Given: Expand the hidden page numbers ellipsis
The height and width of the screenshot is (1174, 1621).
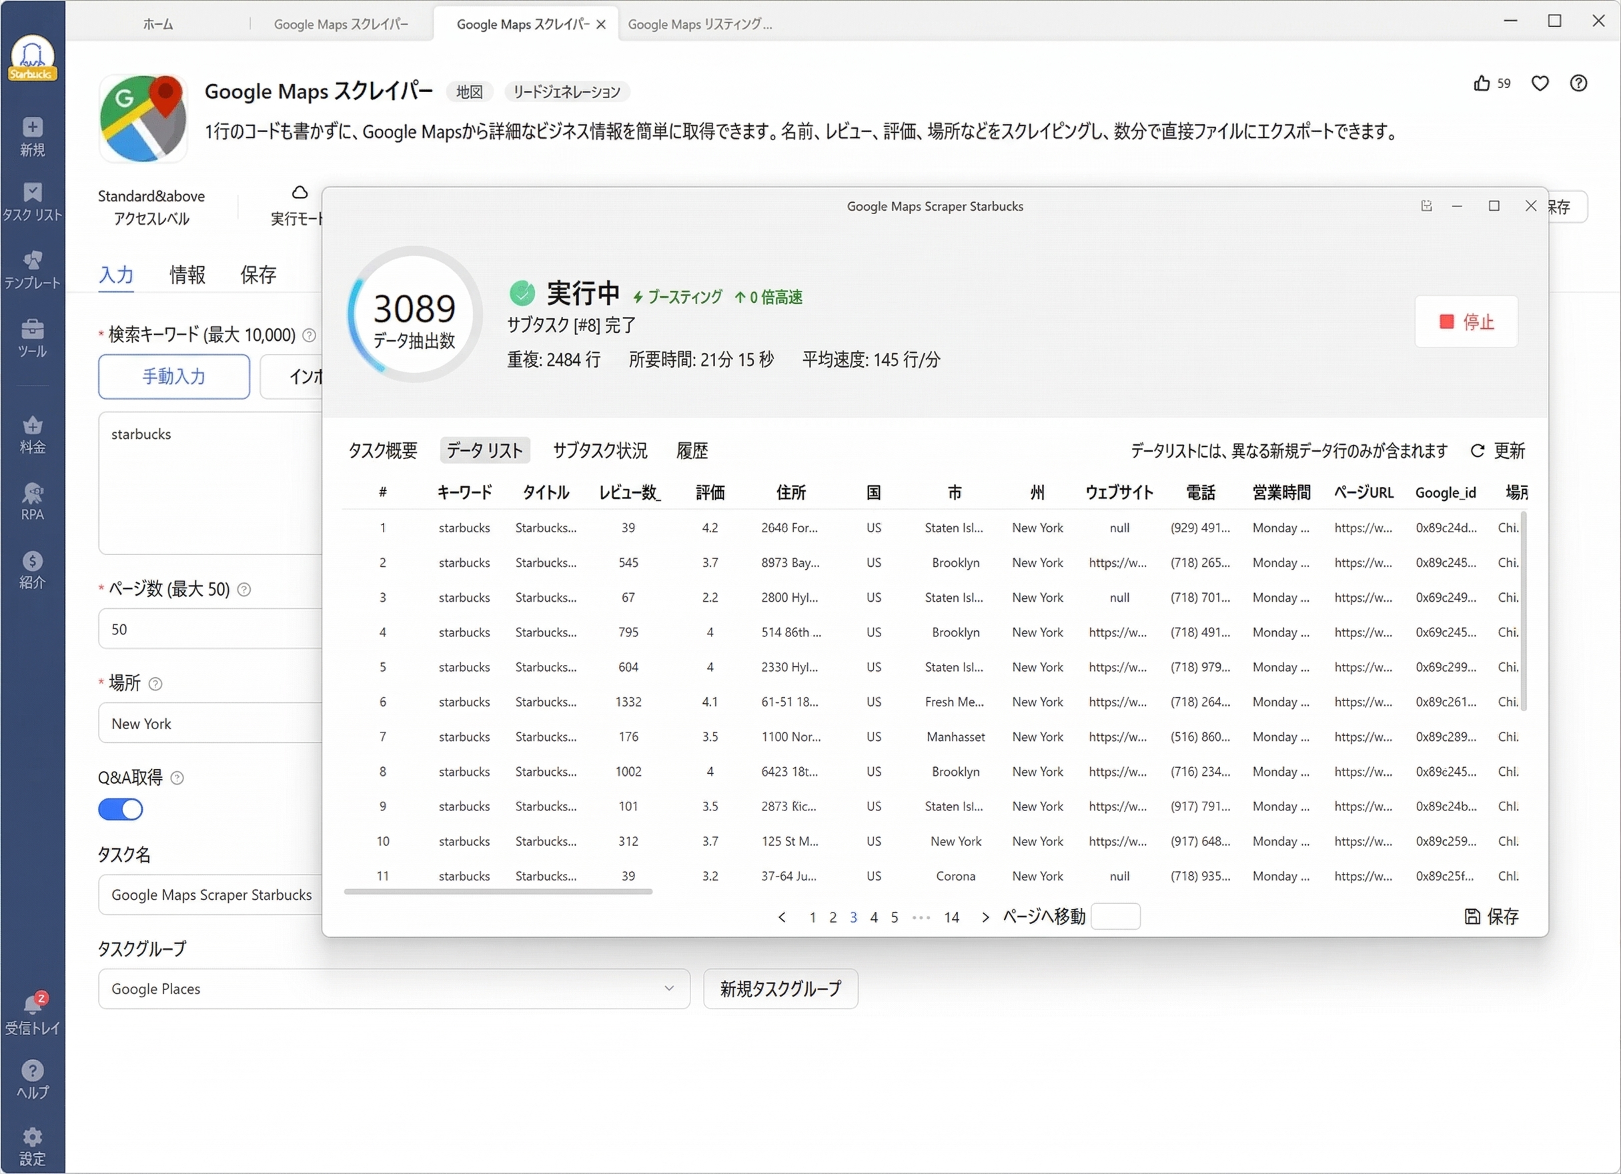Looking at the screenshot, I should point(921,917).
